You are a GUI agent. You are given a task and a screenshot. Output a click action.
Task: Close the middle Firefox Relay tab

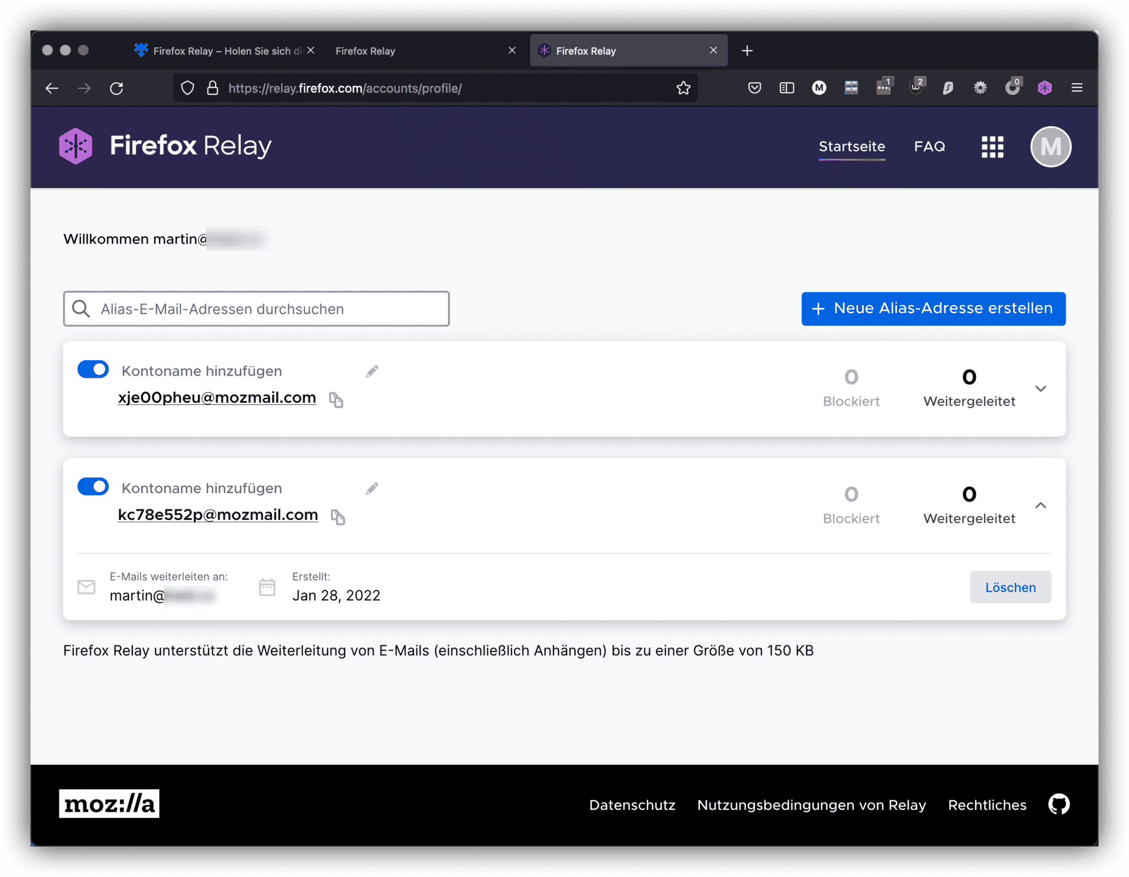(x=512, y=50)
